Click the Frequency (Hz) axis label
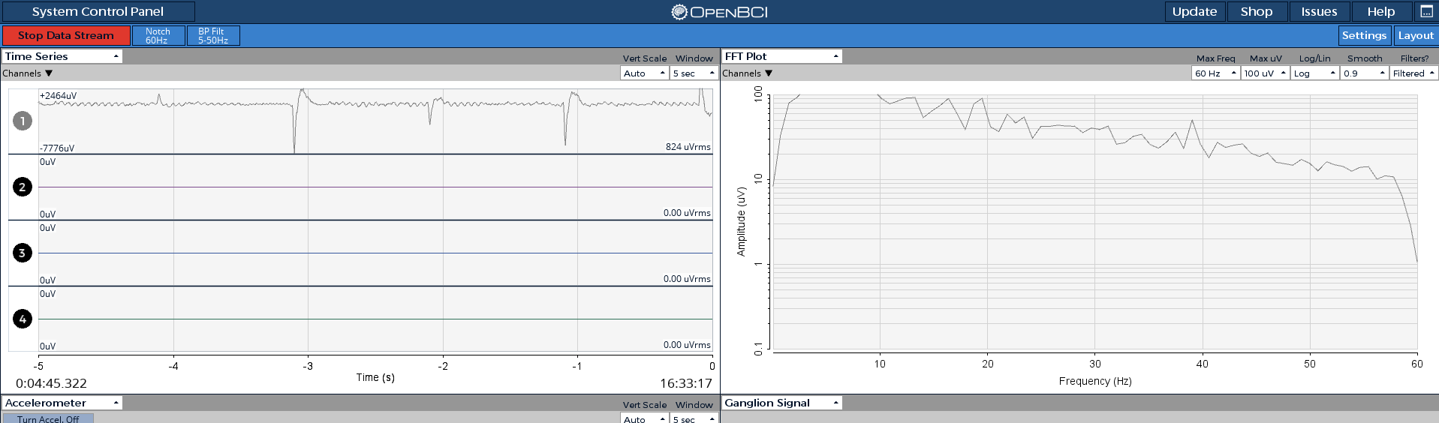The image size is (1439, 423). click(1095, 381)
